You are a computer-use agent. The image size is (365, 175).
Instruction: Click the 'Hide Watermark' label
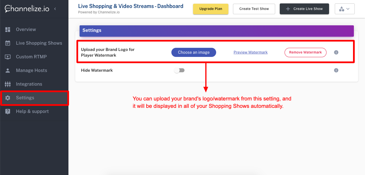97,70
